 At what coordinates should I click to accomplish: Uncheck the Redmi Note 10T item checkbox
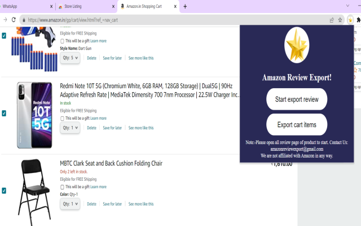coord(4,113)
